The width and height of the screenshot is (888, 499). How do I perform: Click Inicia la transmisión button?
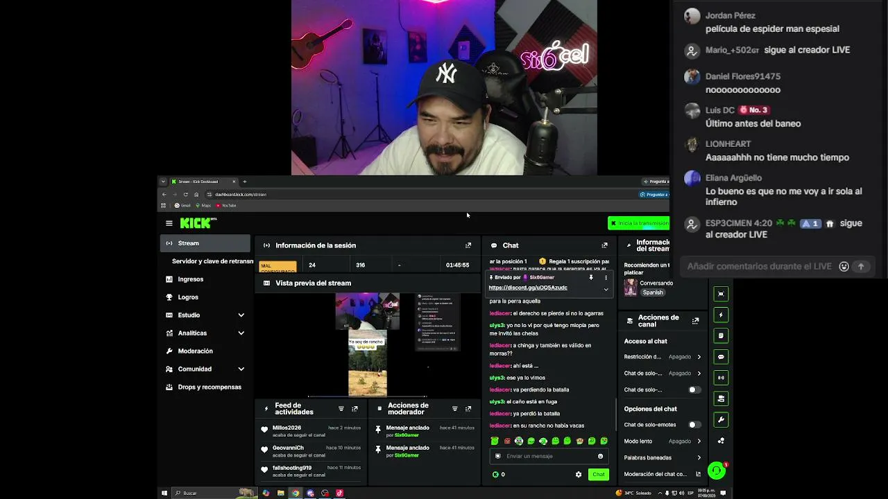click(x=639, y=223)
